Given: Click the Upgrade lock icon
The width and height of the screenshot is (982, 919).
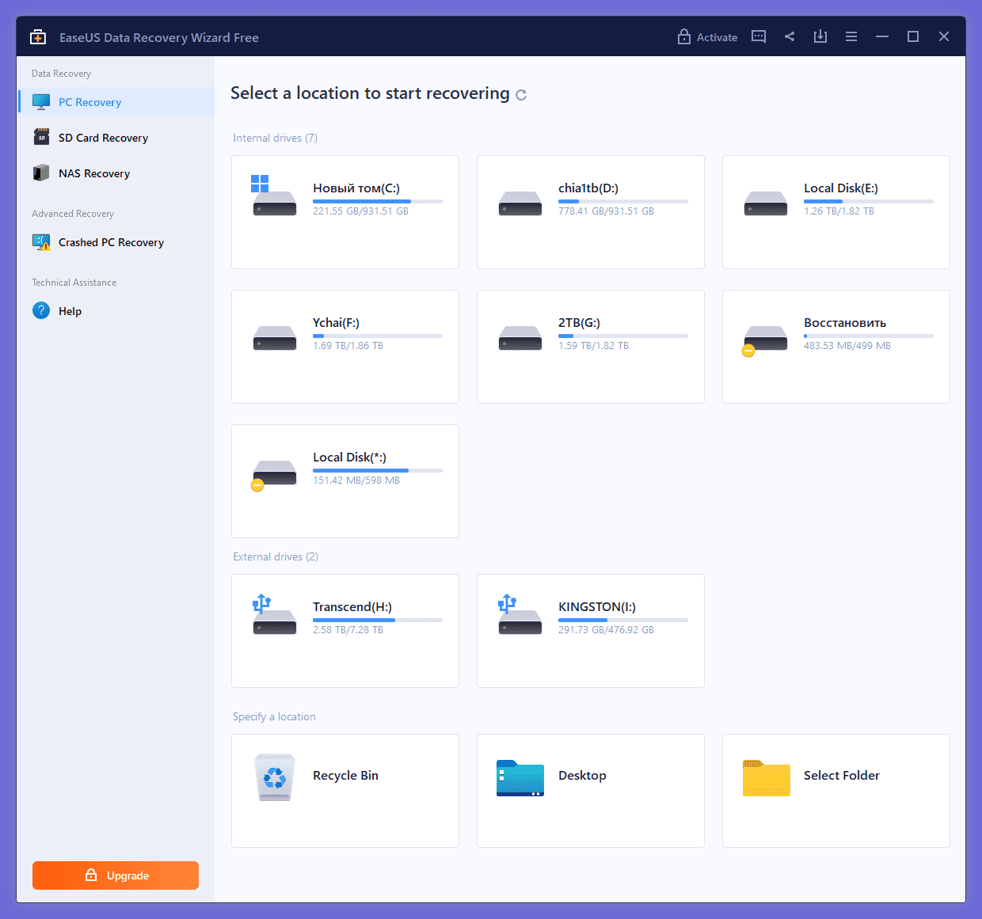Looking at the screenshot, I should [x=91, y=875].
